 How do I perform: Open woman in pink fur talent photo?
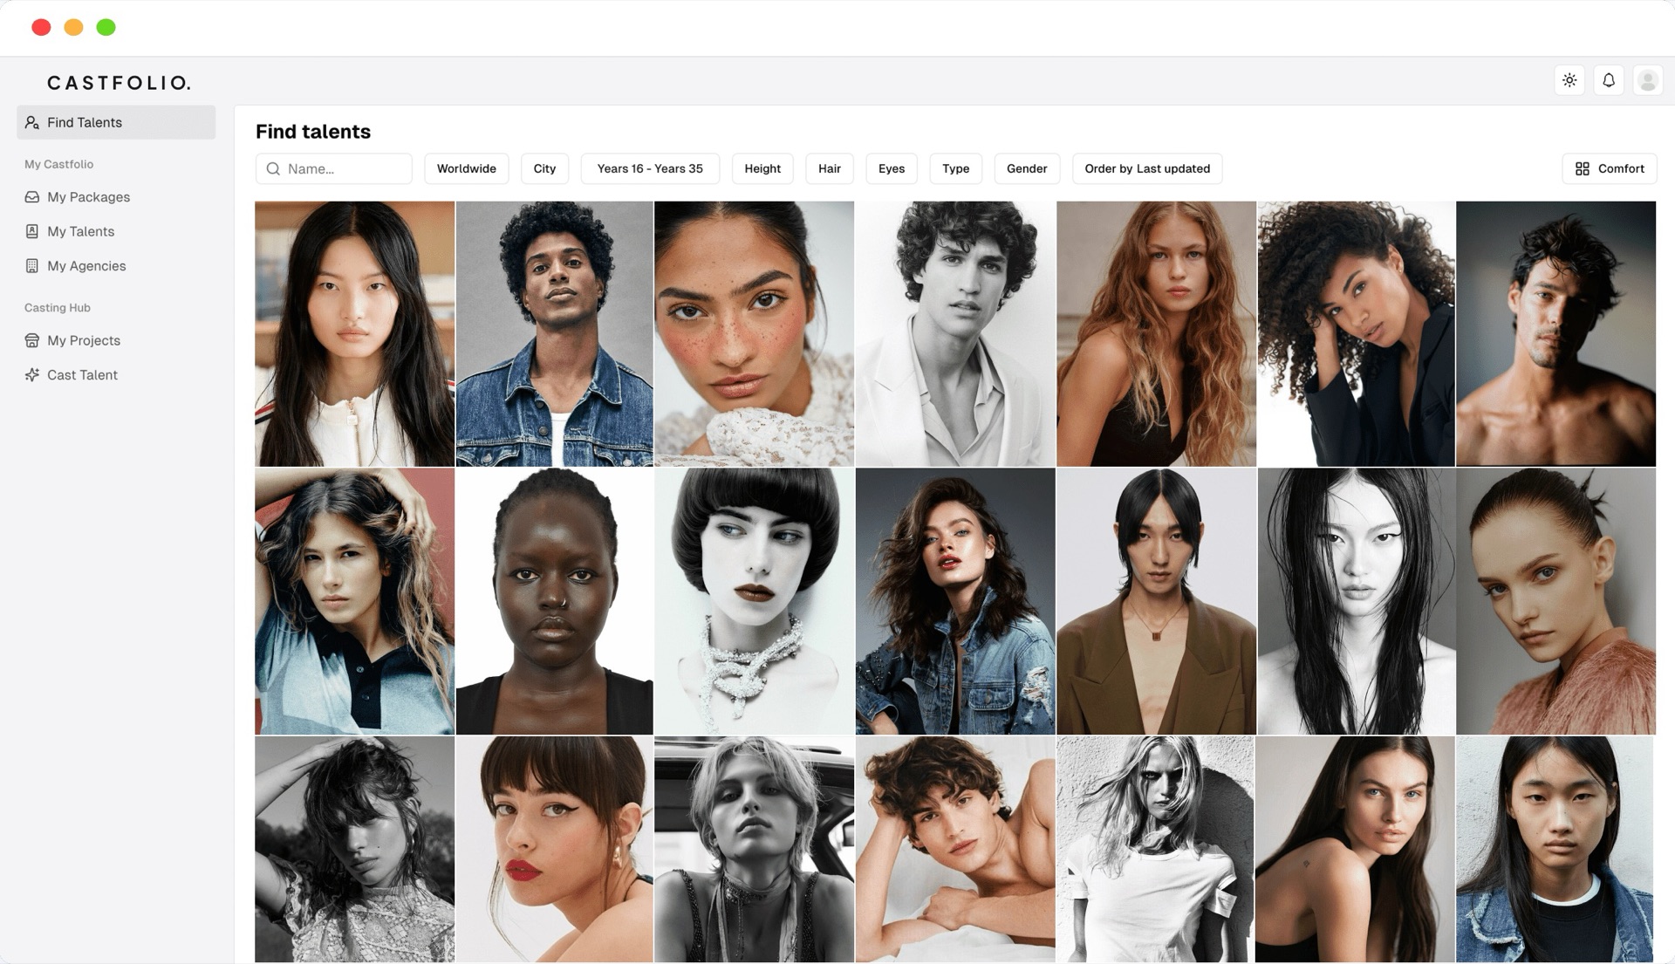click(x=1555, y=601)
